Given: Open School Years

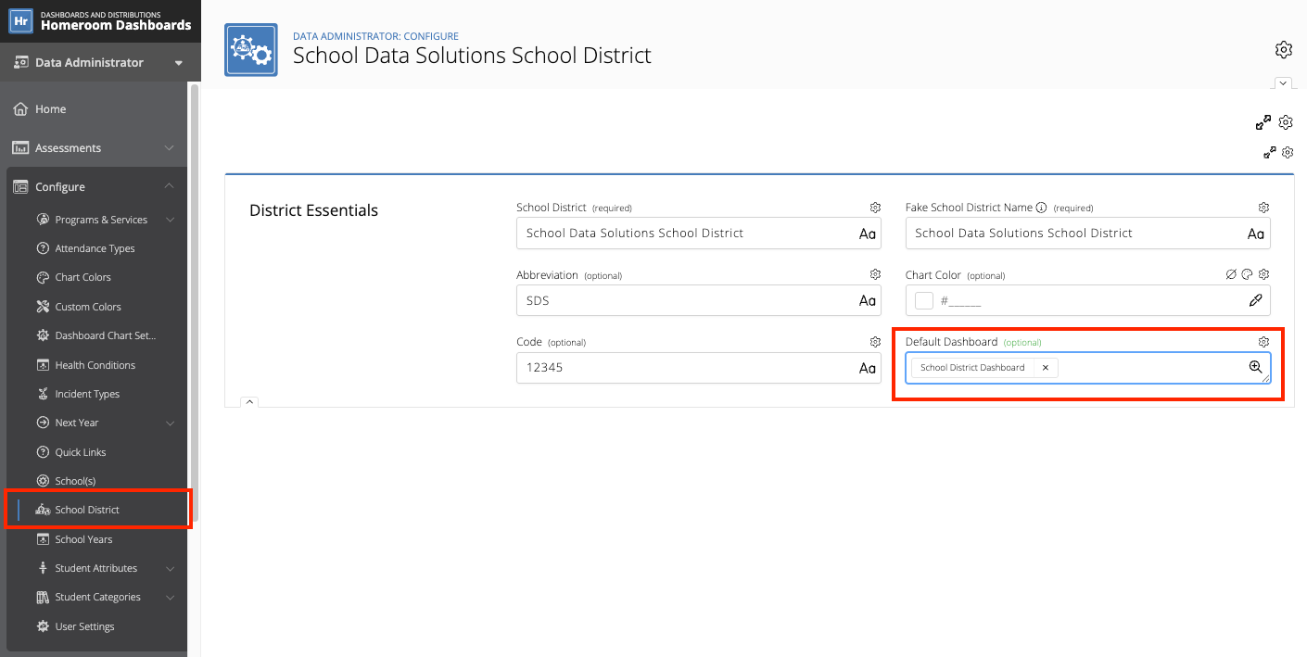Looking at the screenshot, I should [83, 539].
